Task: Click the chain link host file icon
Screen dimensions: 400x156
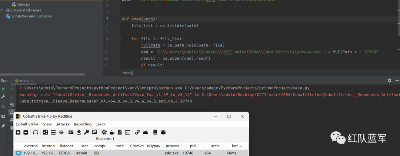Action: pyautogui.click(x=137, y=132)
